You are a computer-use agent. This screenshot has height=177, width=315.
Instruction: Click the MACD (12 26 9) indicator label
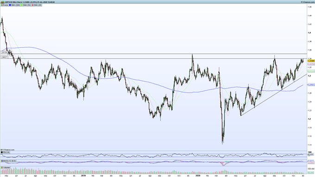click(x=9, y=161)
